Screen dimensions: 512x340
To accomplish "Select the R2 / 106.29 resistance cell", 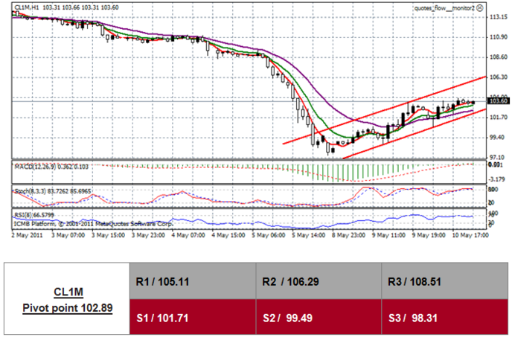I will pyautogui.click(x=319, y=281).
